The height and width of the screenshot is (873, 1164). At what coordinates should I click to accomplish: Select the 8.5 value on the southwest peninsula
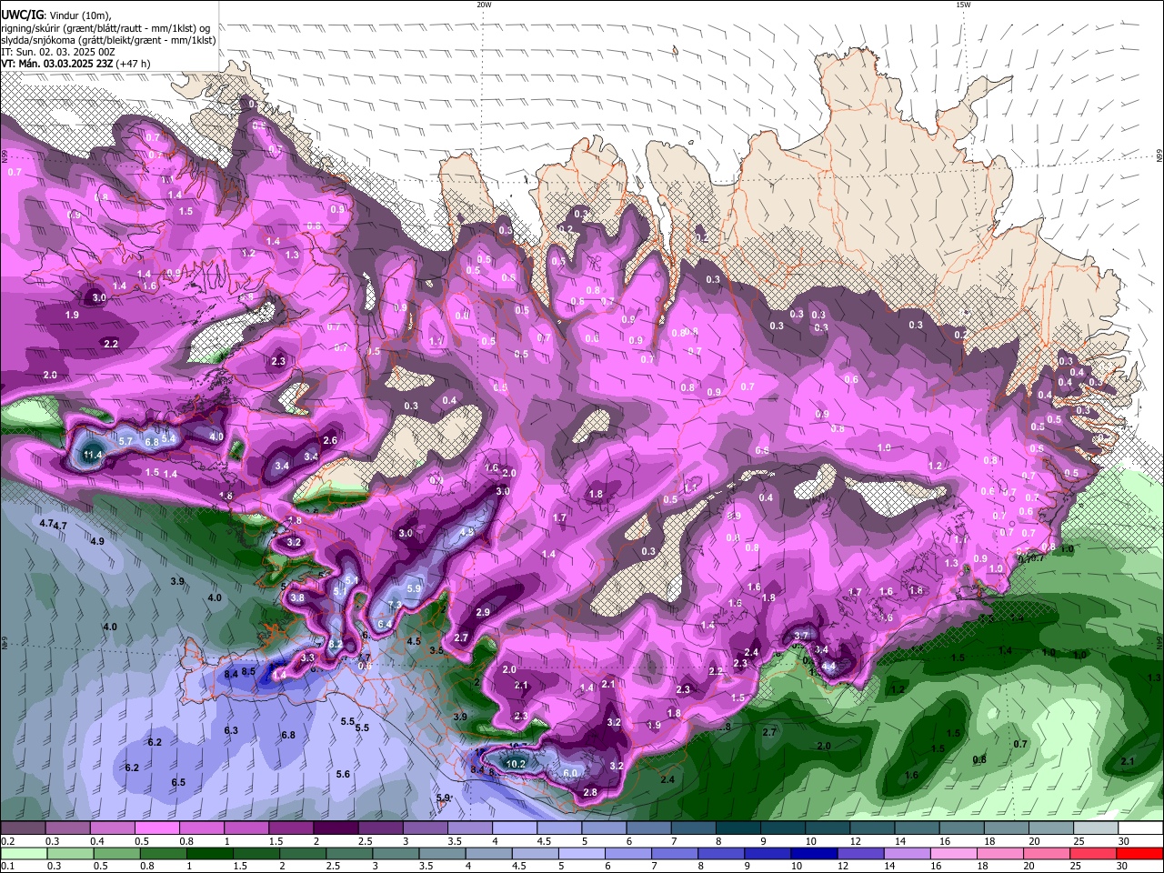248,671
